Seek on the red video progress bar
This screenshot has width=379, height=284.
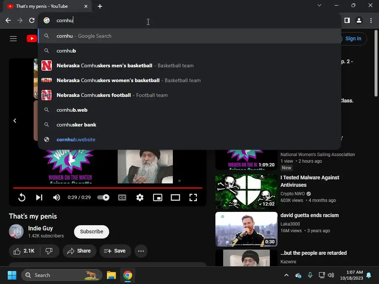click(x=108, y=187)
